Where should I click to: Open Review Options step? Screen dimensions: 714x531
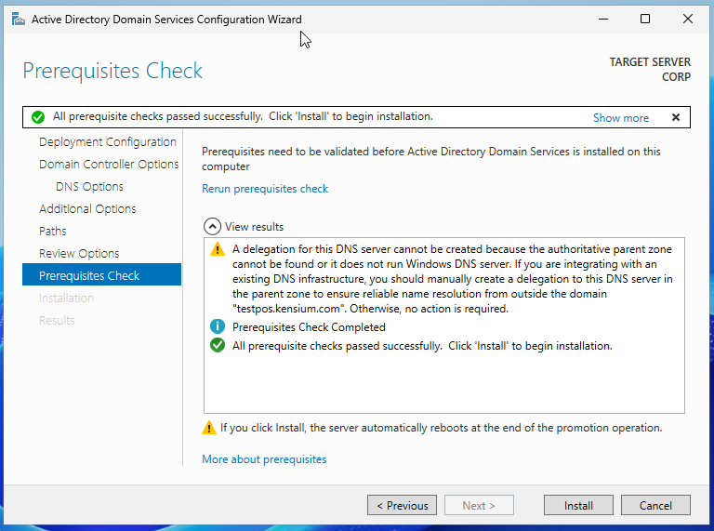click(x=79, y=253)
